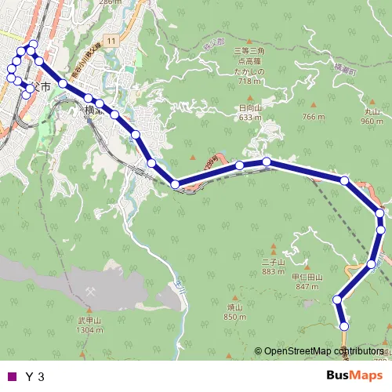Select the 武甲山 1304 m peak marker
The width and height of the screenshot is (392, 392).
click(x=89, y=310)
